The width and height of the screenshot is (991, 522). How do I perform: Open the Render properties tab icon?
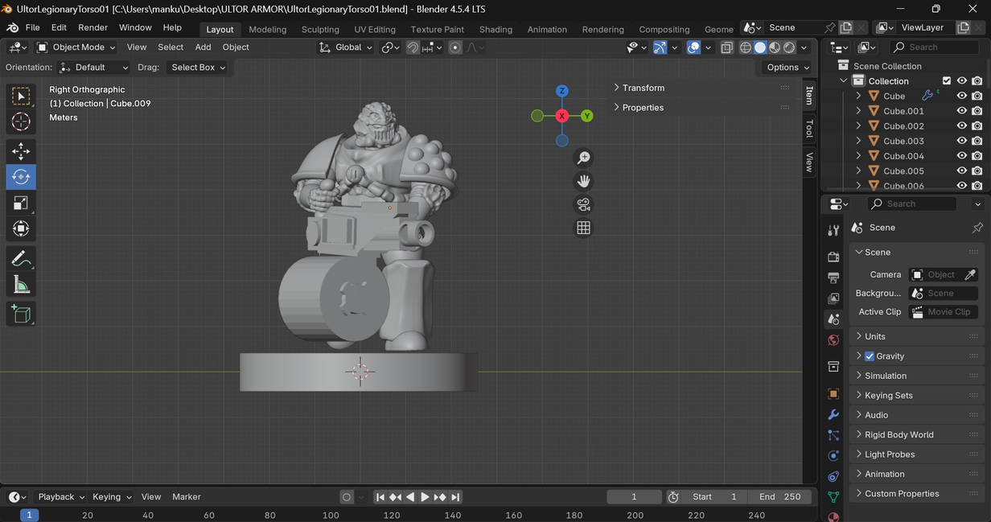(x=833, y=257)
